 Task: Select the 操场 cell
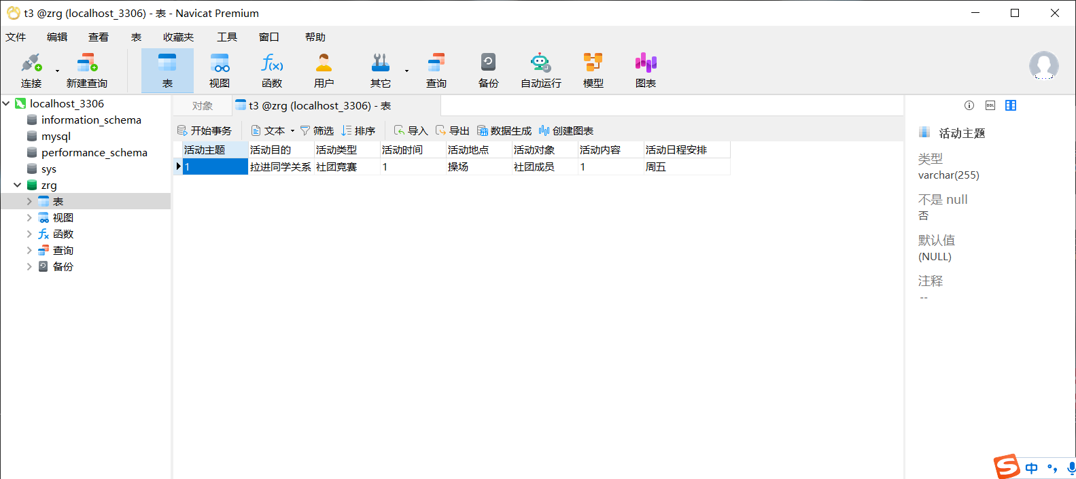click(479, 166)
